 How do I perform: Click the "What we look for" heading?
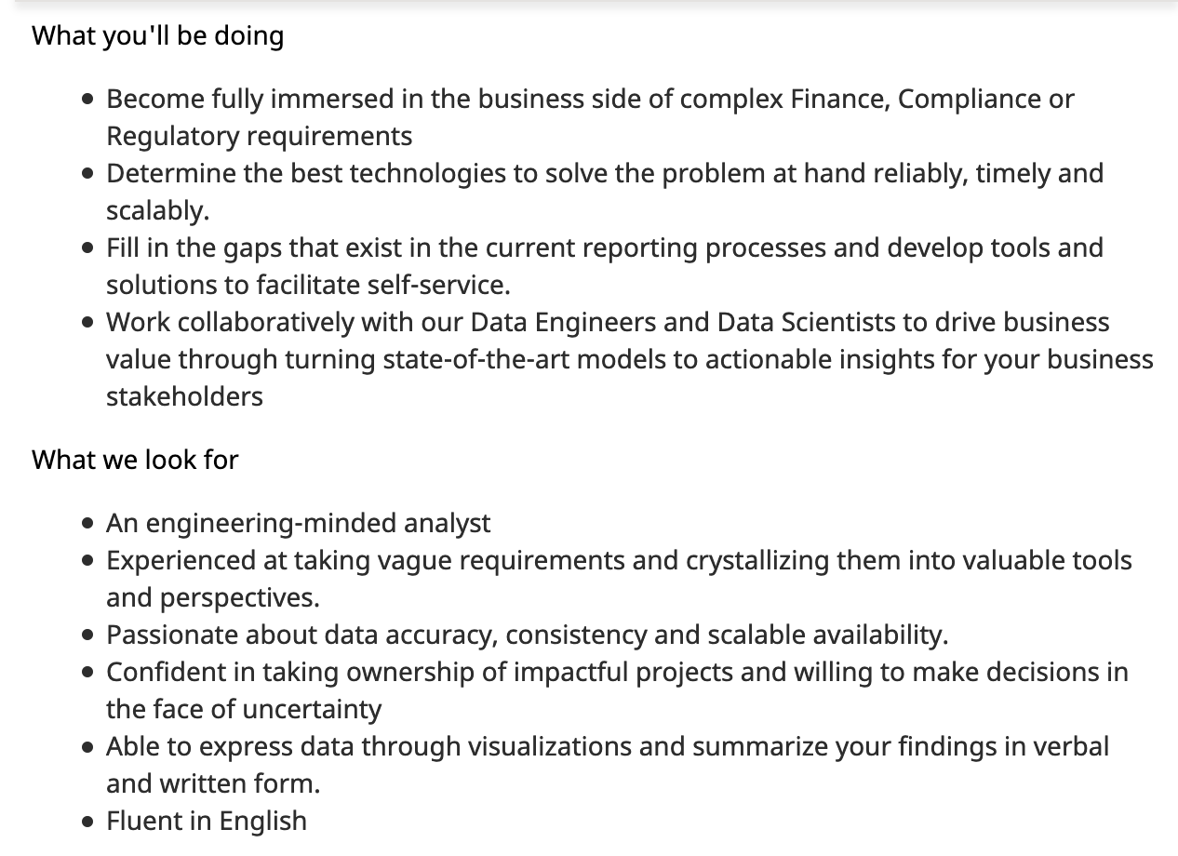[x=135, y=460]
